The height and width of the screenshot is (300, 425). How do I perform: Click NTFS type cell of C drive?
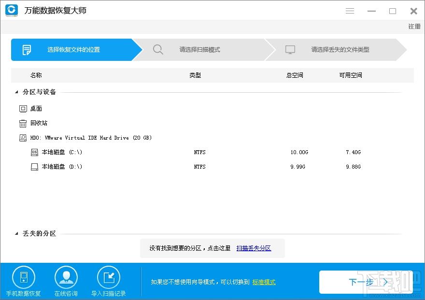[200, 152]
